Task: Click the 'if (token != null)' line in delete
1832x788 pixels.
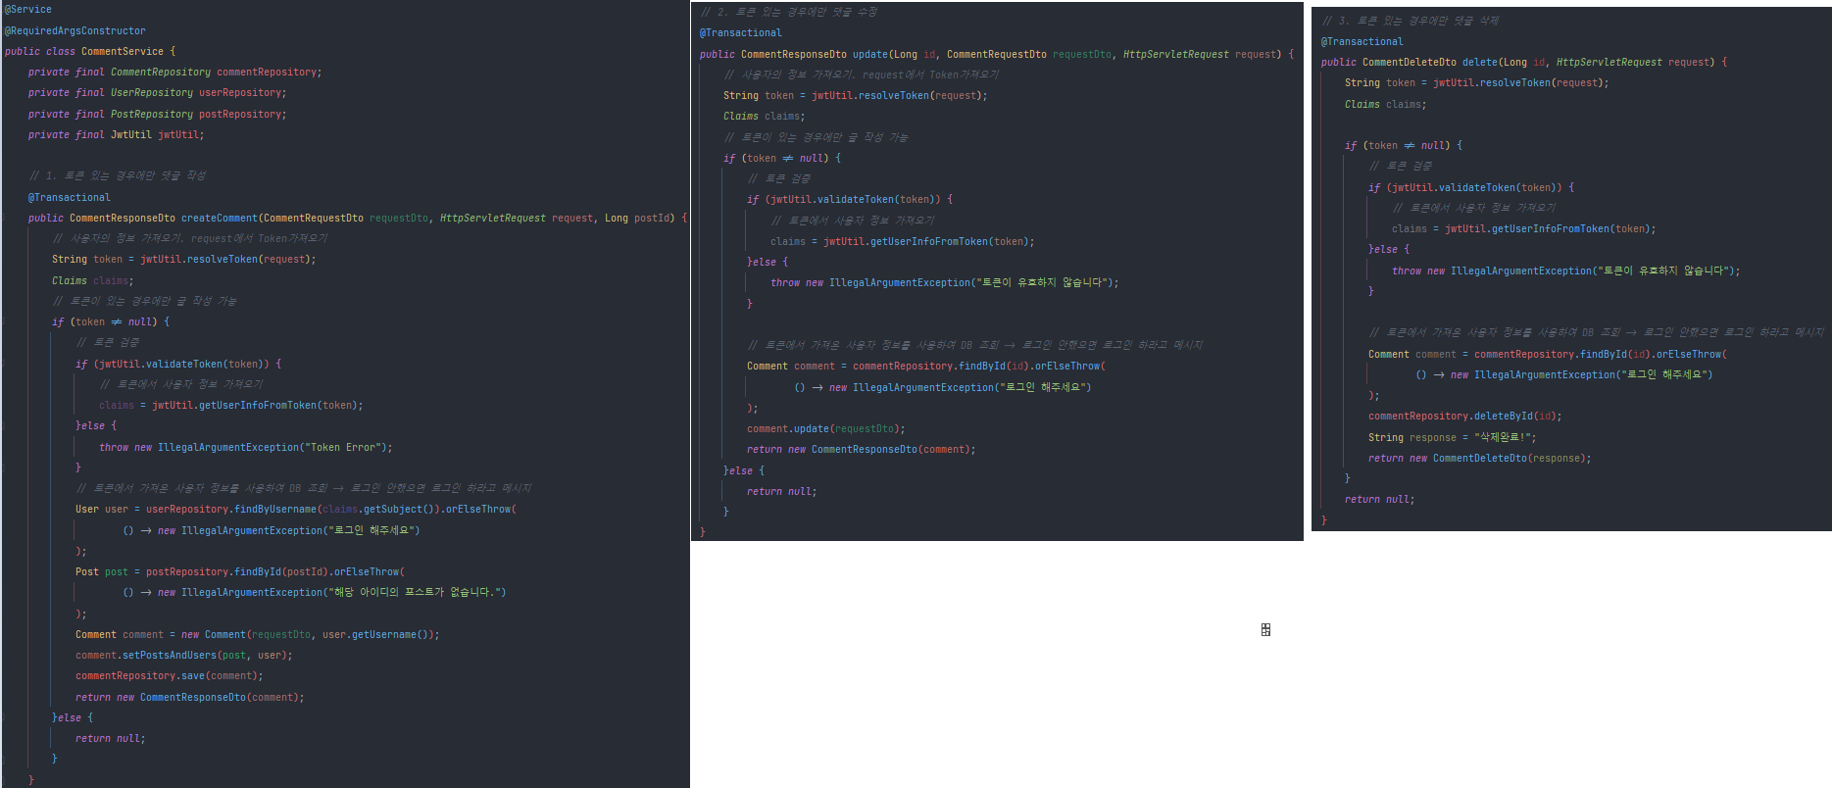Action: pyautogui.click(x=1404, y=145)
